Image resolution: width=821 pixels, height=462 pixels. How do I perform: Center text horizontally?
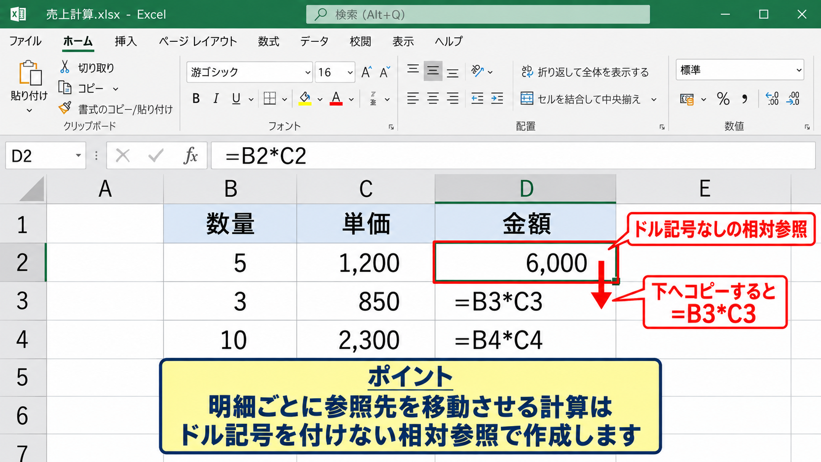(x=433, y=99)
